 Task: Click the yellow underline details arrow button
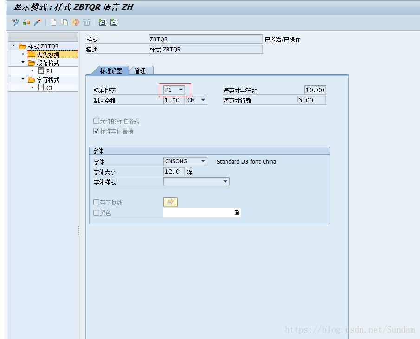click(x=170, y=202)
